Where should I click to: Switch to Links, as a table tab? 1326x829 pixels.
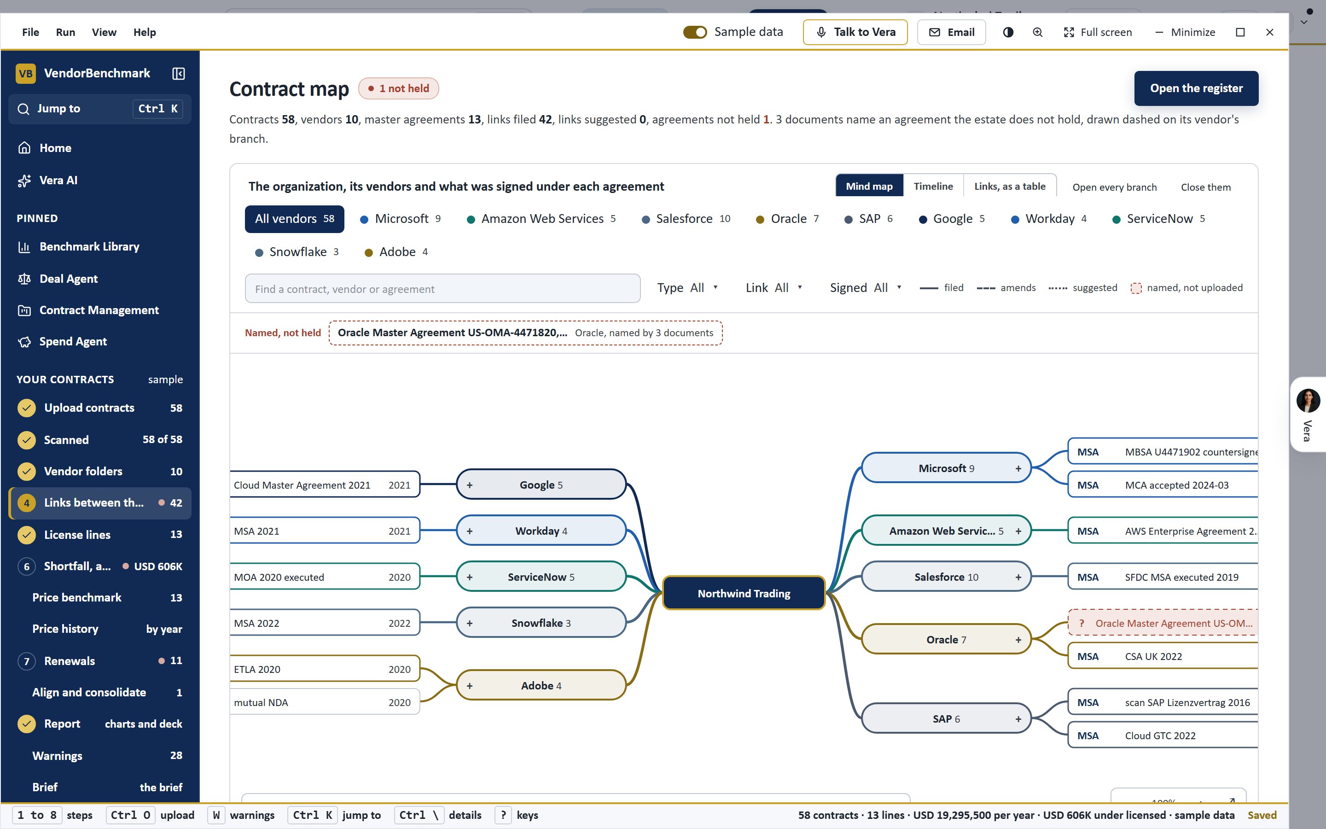pyautogui.click(x=1009, y=187)
